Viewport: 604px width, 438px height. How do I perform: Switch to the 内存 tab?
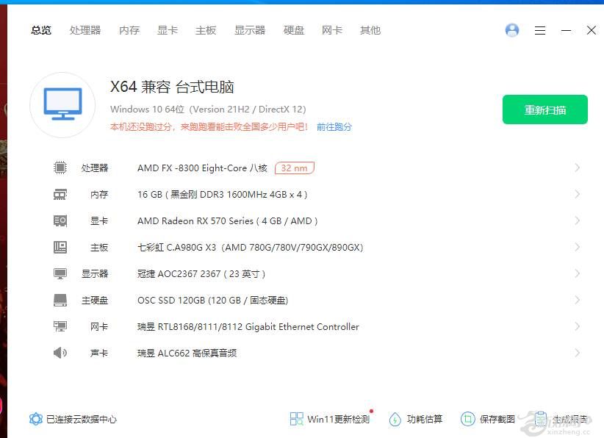pos(129,30)
